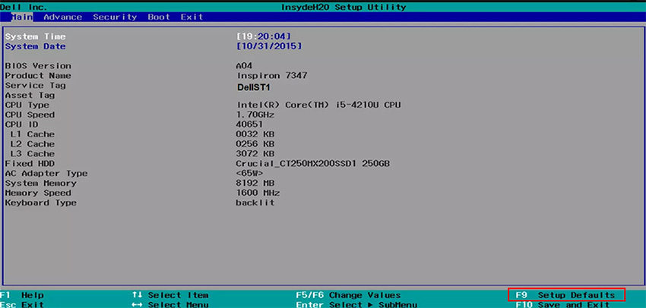Click Esc Exit in footer

point(23,304)
